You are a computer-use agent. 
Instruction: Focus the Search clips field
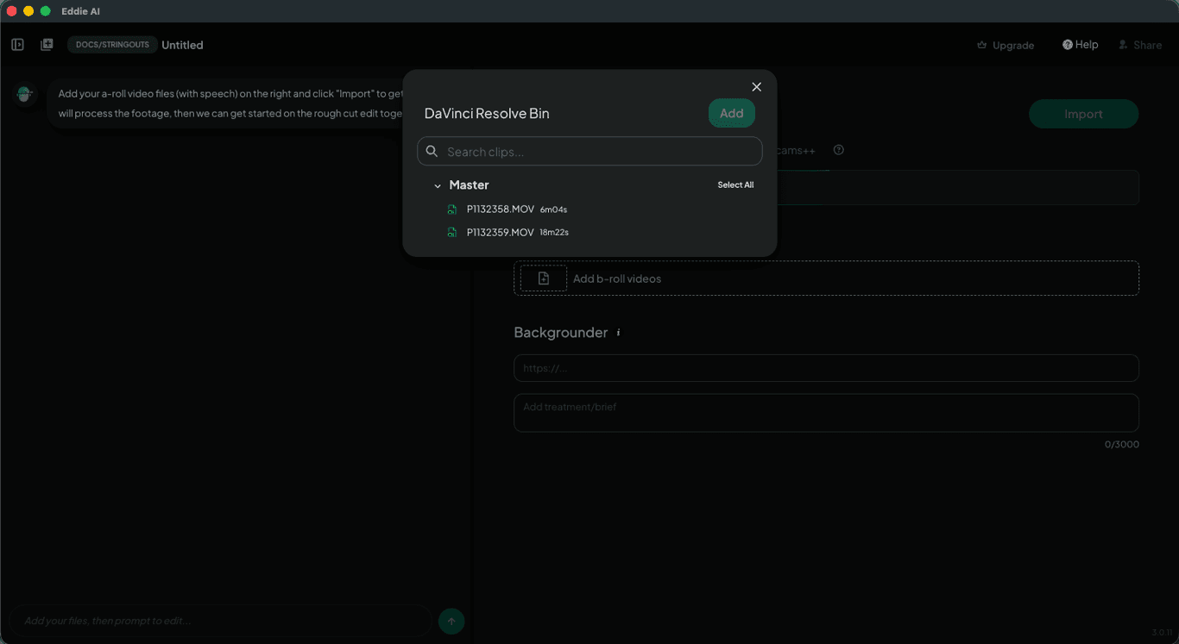pos(589,151)
